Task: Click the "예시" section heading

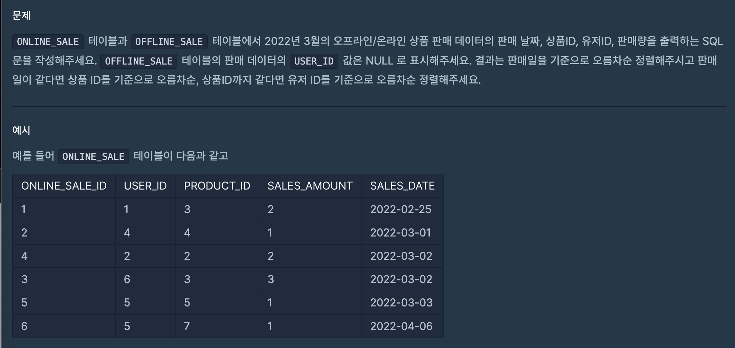Action: click(21, 130)
